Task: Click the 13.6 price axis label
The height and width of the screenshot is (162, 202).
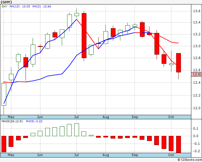Action: pyautogui.click(x=197, y=11)
